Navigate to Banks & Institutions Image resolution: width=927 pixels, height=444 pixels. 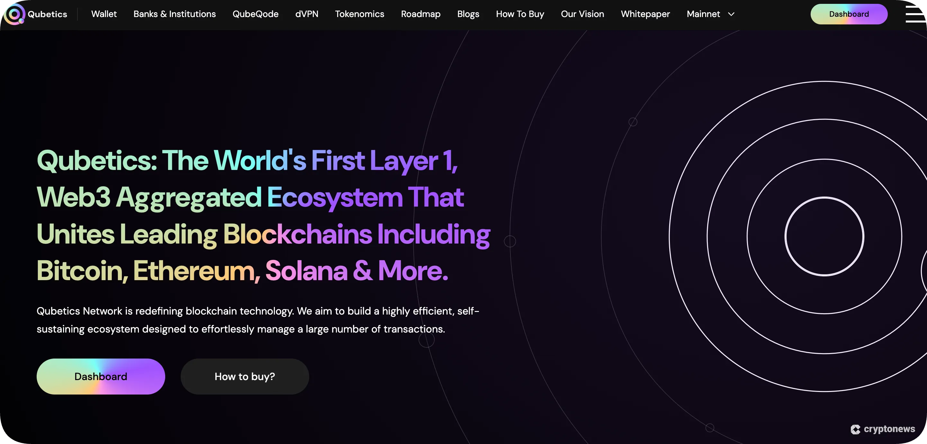(175, 14)
